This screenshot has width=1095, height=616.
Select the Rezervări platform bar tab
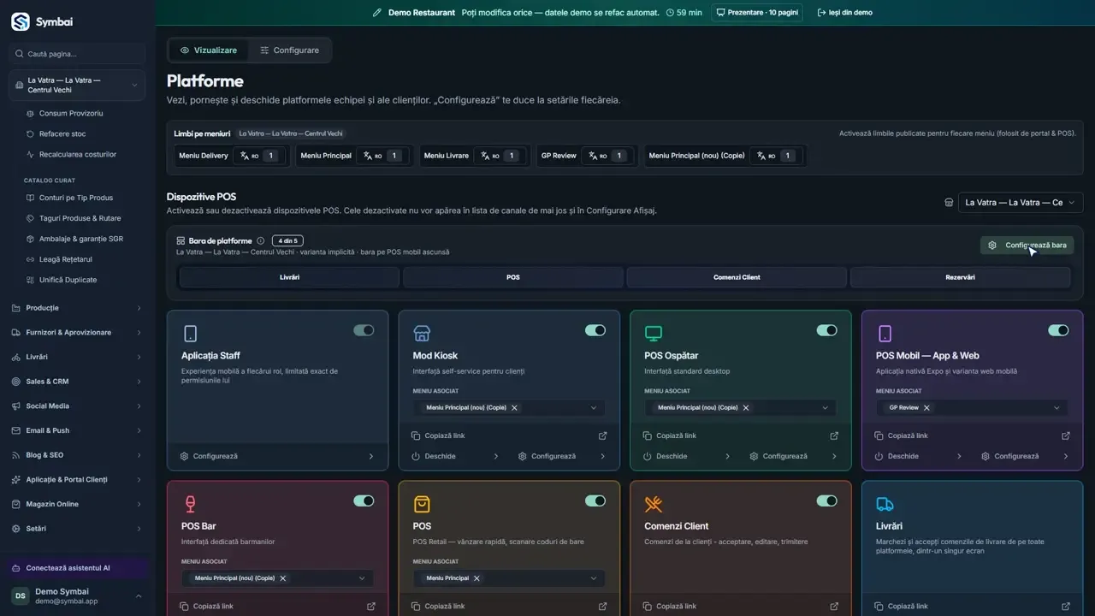[960, 277]
